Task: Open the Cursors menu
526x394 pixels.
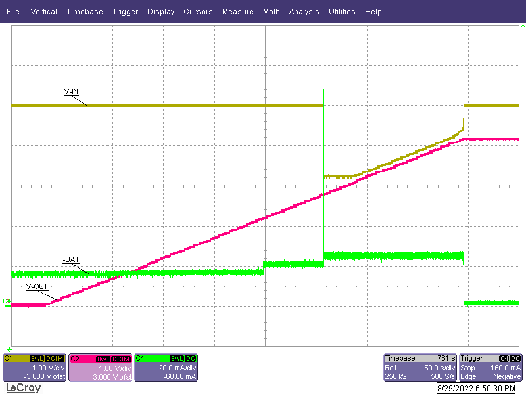Action: 198,11
